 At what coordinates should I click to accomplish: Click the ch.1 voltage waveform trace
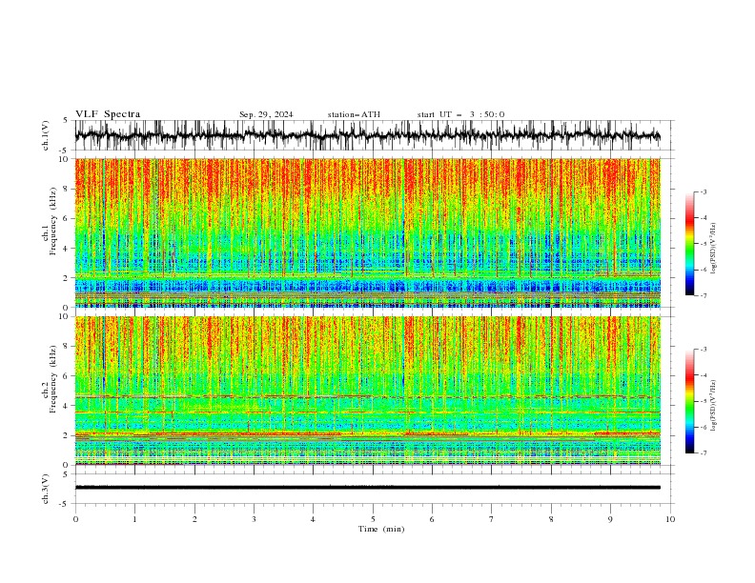(x=367, y=135)
